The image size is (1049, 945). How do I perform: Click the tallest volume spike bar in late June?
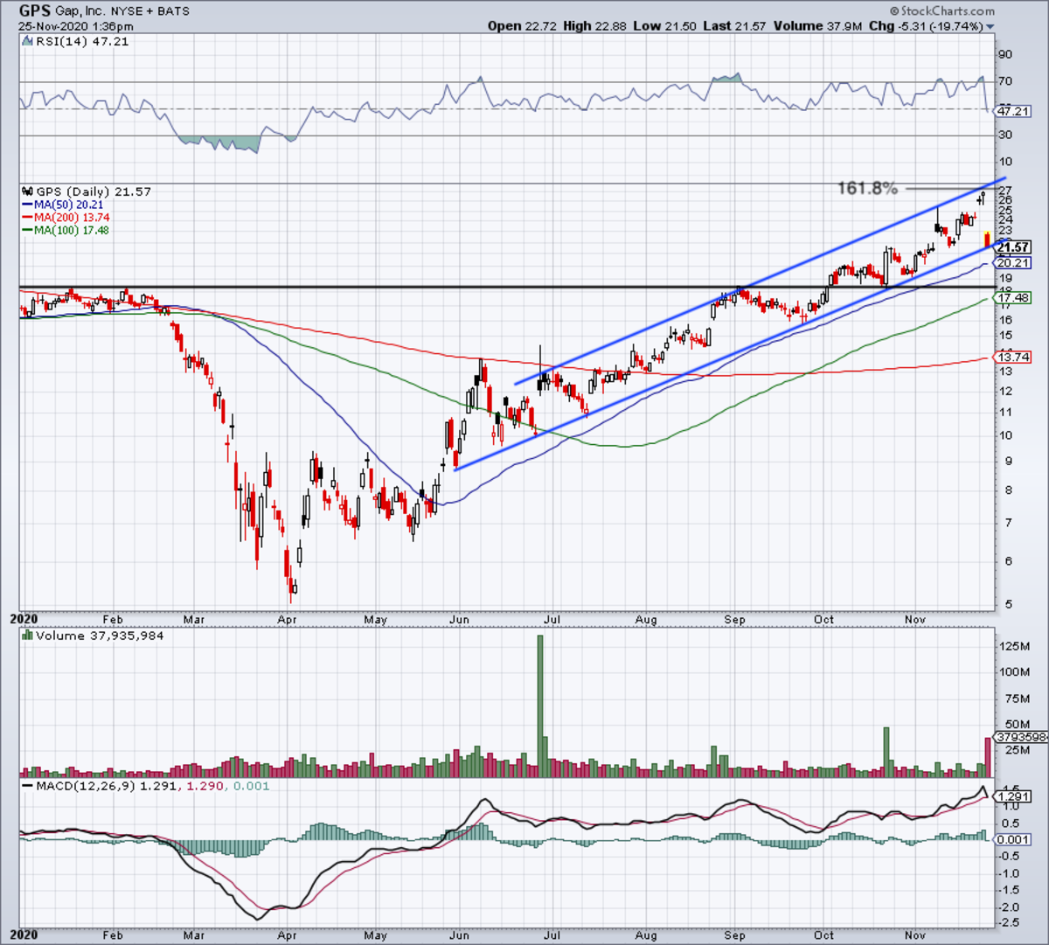click(539, 705)
